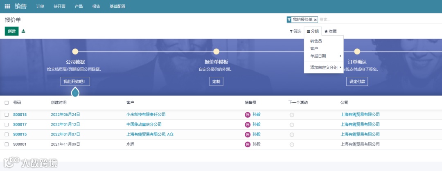The height and width of the screenshot is (171, 442).
Task: Click the 孙毅 avatar in row S00015
Action: click(x=248, y=134)
